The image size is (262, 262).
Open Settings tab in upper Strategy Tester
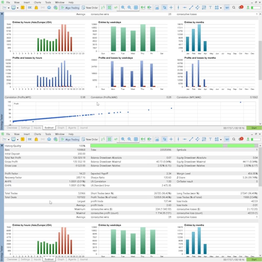tap(25, 128)
